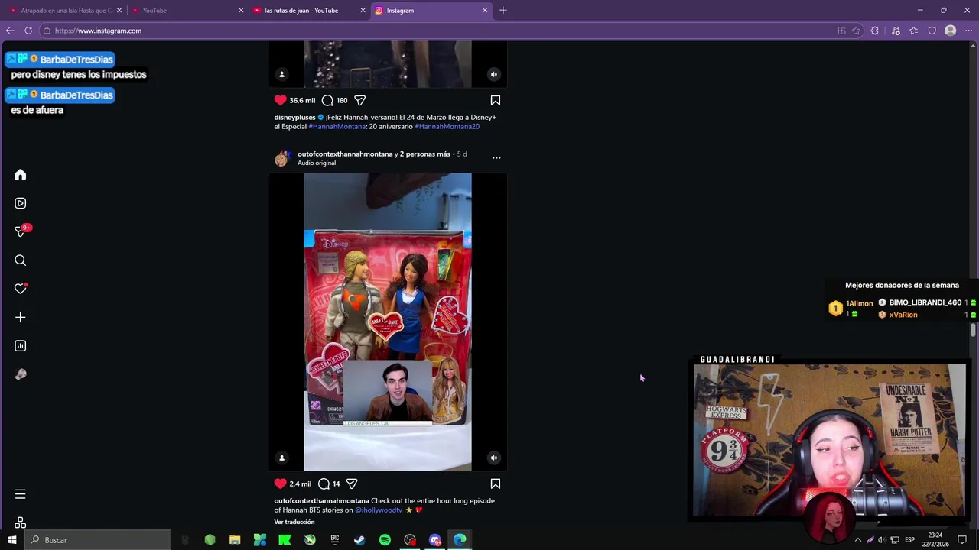Open Instagram Messages with 9+ badge
This screenshot has width=979, height=550.
tap(21, 231)
